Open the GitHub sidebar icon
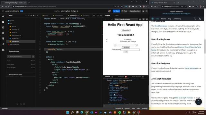This screenshot has height=115, width=206. click(x=3, y=39)
